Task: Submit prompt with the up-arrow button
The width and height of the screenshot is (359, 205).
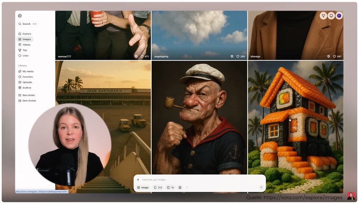Action: tap(261, 187)
